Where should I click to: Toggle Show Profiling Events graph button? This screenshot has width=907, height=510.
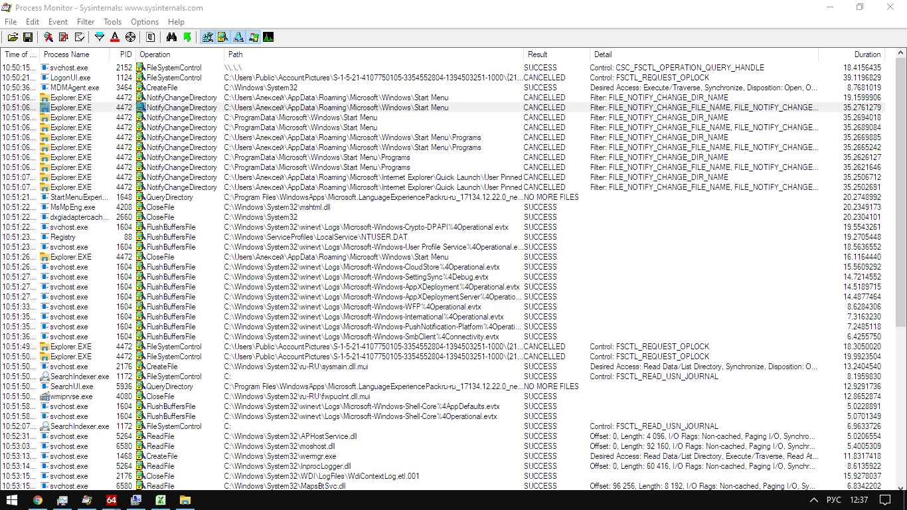coord(269,37)
